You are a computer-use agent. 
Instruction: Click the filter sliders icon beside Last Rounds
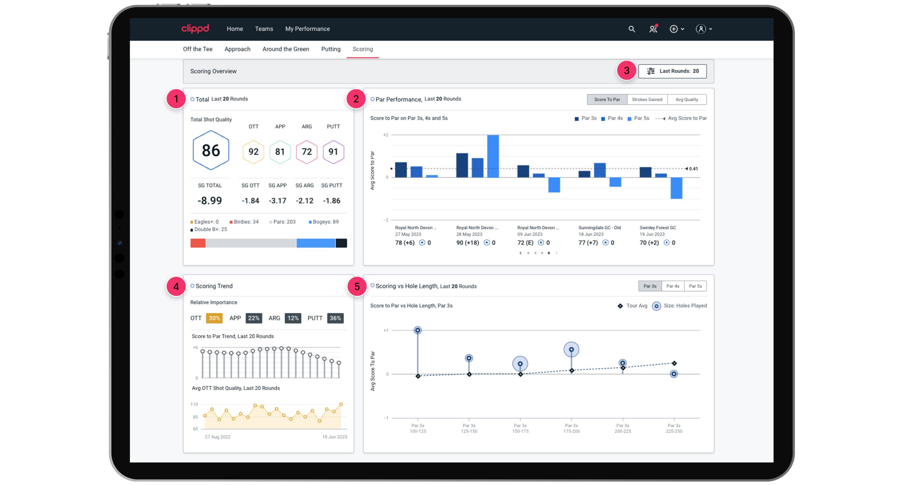coord(651,71)
